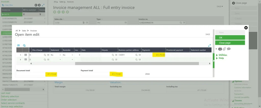Expand the Help section
Viewport: 261px width, 108px height.
point(221,58)
